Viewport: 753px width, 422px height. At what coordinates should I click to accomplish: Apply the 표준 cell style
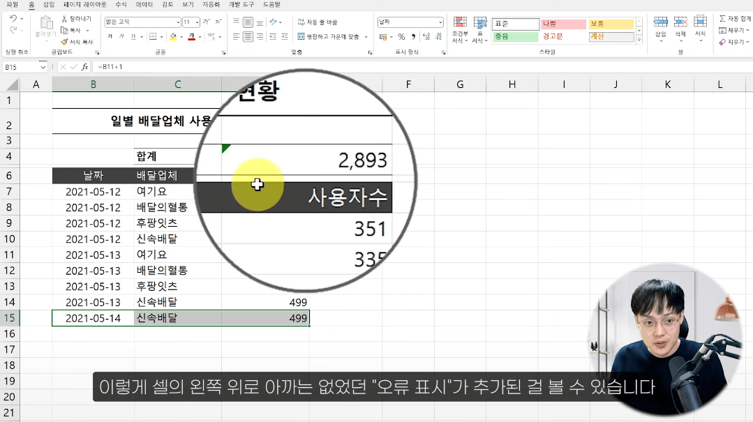click(x=515, y=24)
